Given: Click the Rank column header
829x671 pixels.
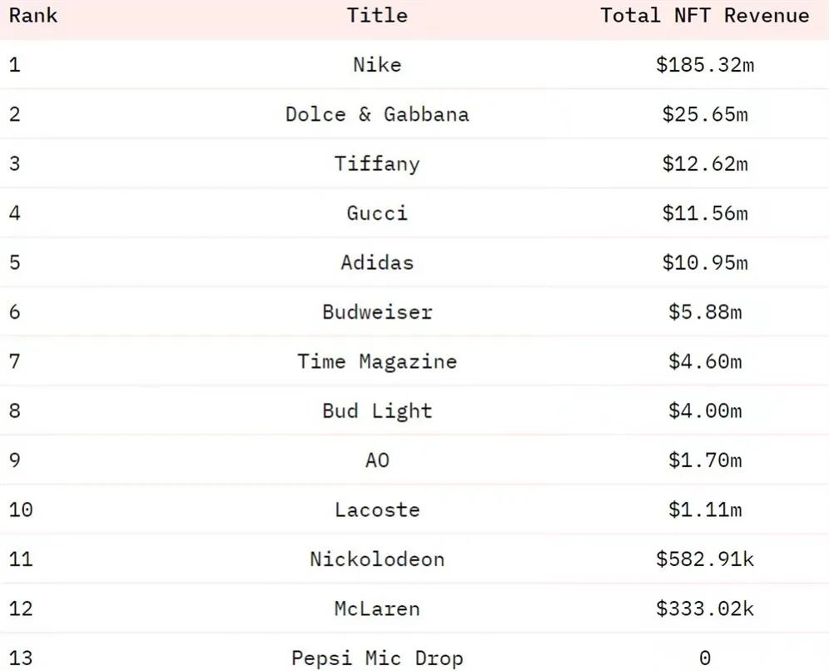Looking at the screenshot, I should click(32, 15).
